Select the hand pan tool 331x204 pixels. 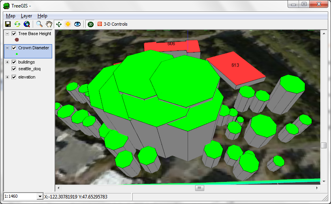49,24
